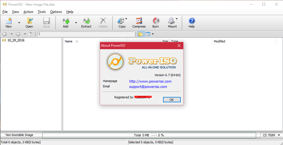Screen dimensions: 283x145
Task: Open the view mode dropdown arrow
Action: point(153,34)
